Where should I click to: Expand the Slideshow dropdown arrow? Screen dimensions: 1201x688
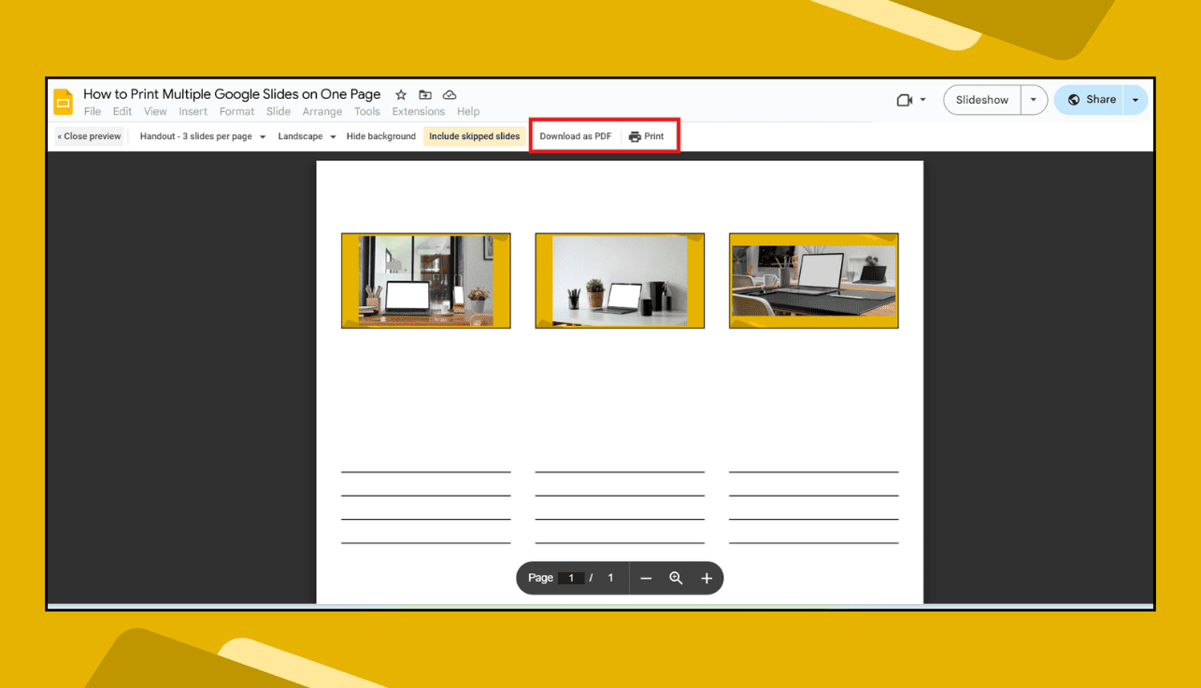coord(1034,100)
